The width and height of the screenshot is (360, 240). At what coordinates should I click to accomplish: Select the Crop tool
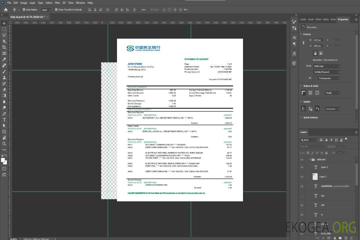pyautogui.click(x=4, y=47)
